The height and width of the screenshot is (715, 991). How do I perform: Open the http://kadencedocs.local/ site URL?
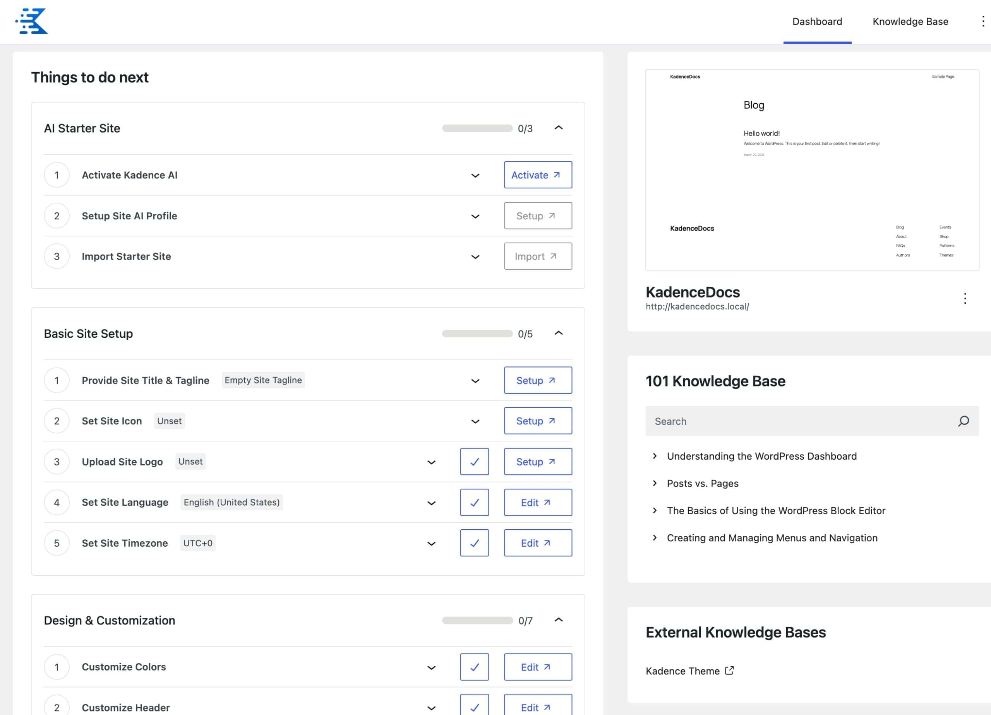(x=697, y=306)
